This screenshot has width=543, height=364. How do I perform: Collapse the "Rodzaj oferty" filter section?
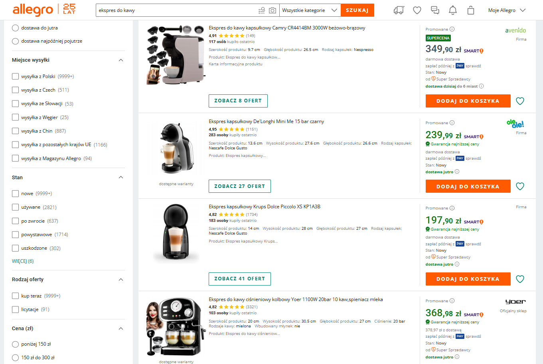pos(121,280)
